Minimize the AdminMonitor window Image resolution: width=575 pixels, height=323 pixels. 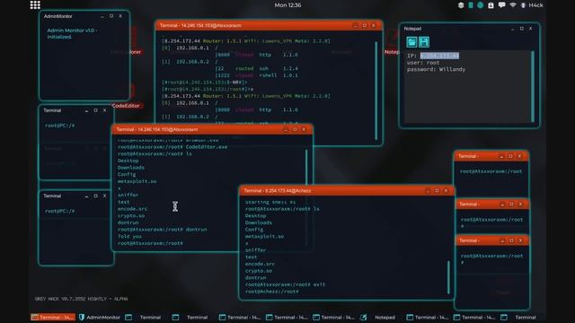[x=102, y=16]
